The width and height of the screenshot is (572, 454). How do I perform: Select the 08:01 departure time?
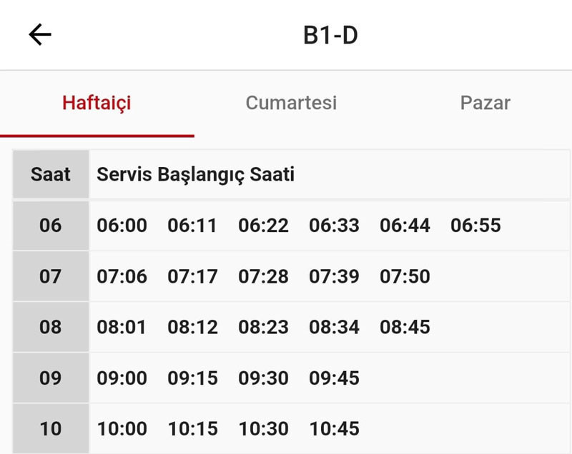coord(122,327)
